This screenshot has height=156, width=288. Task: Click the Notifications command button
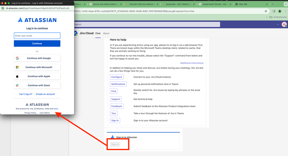tap(118, 84)
